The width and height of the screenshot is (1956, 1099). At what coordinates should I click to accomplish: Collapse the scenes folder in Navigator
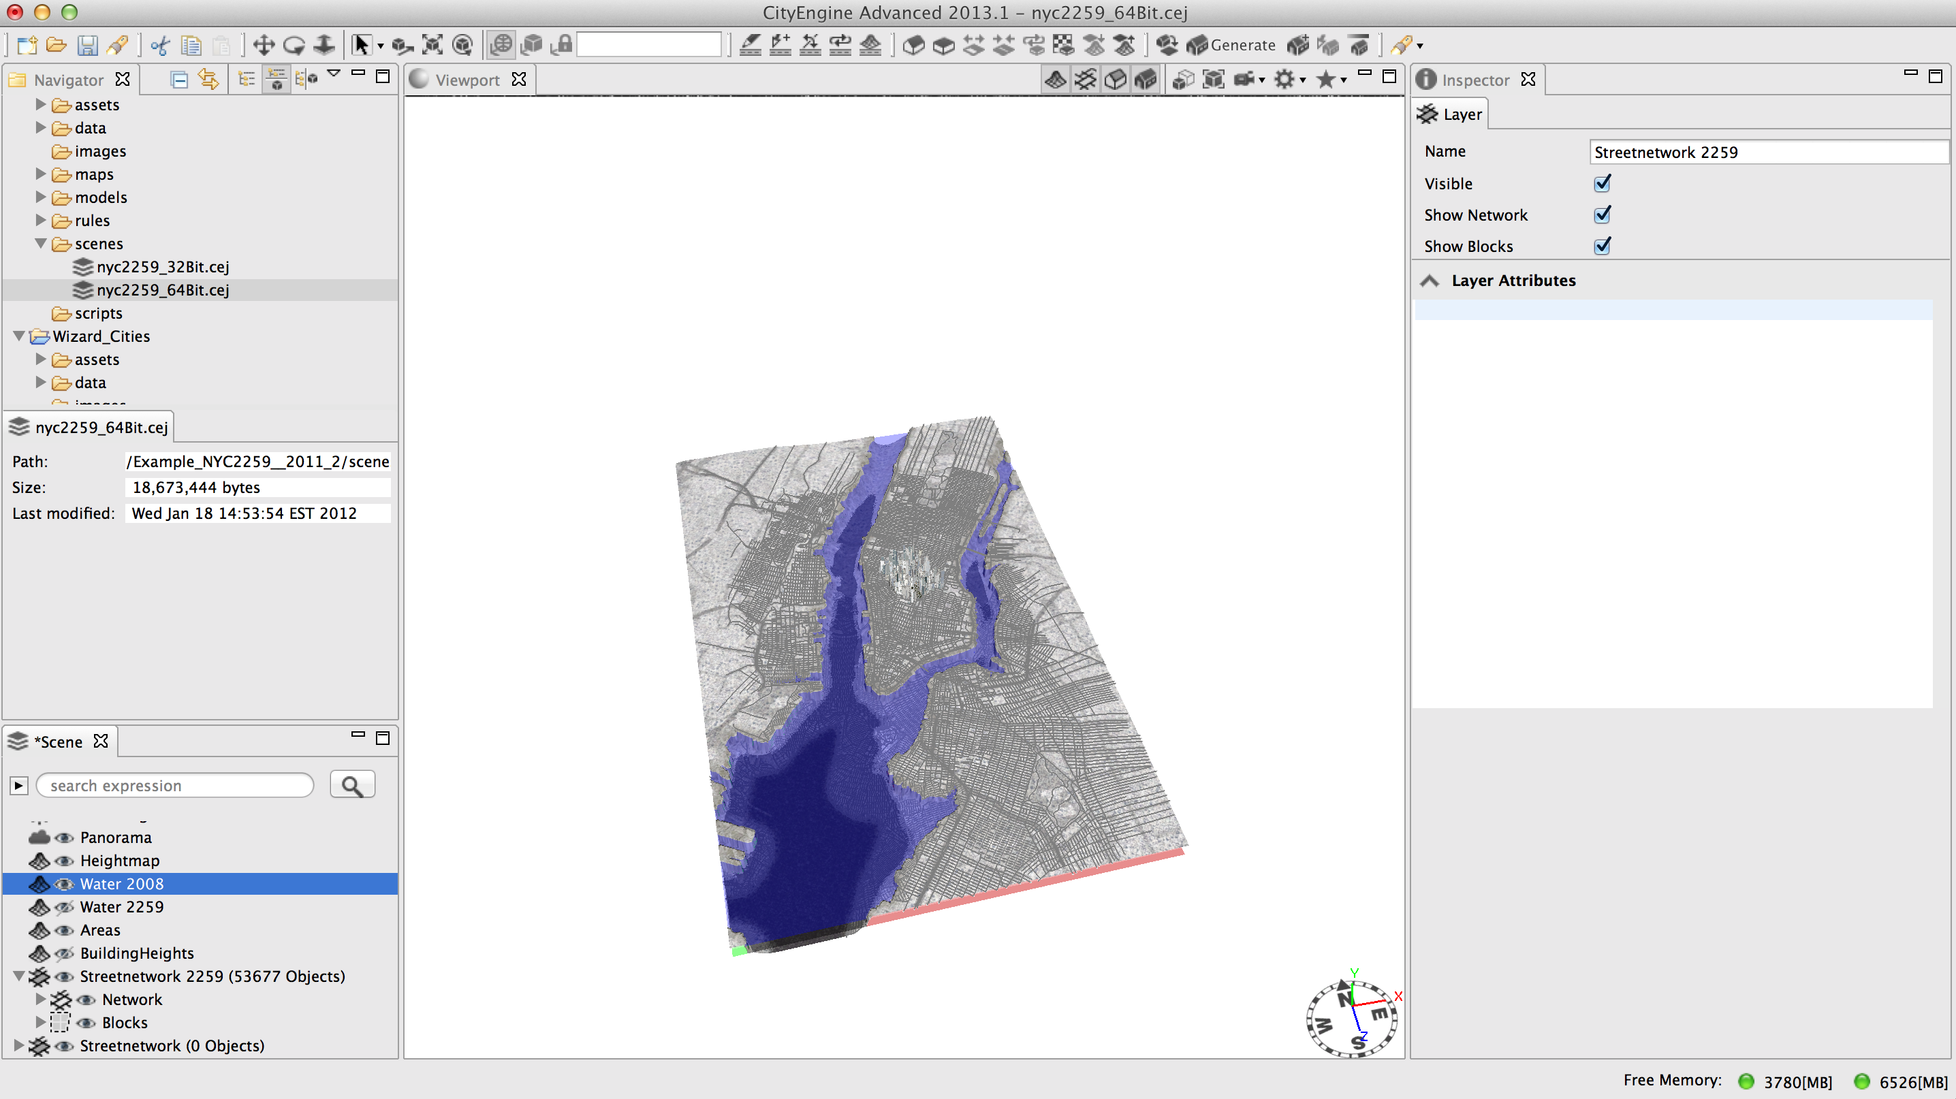click(x=41, y=244)
